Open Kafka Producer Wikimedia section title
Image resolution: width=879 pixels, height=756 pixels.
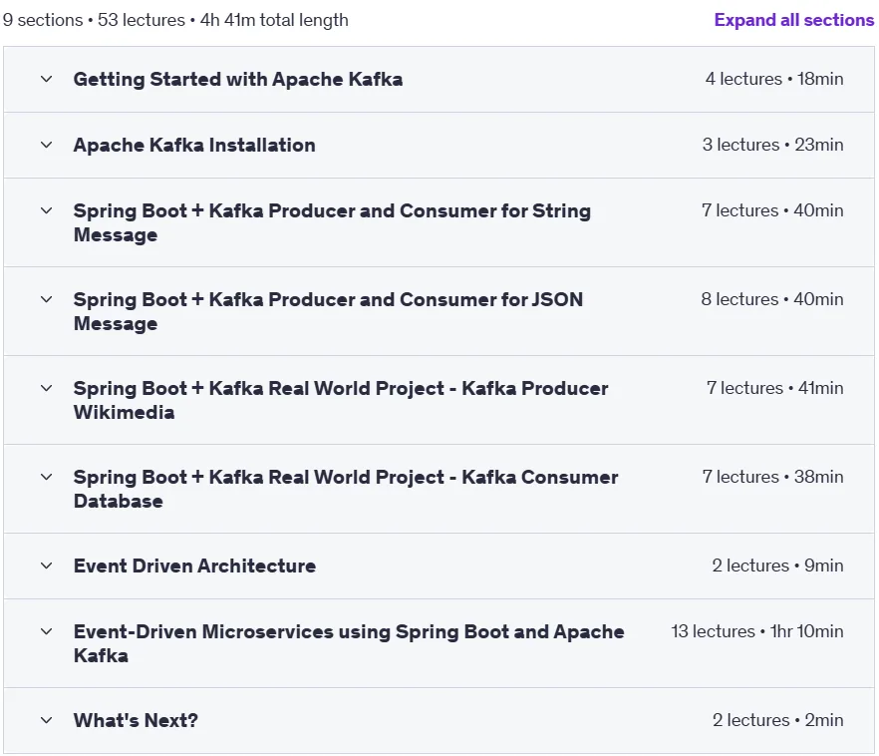pos(341,400)
